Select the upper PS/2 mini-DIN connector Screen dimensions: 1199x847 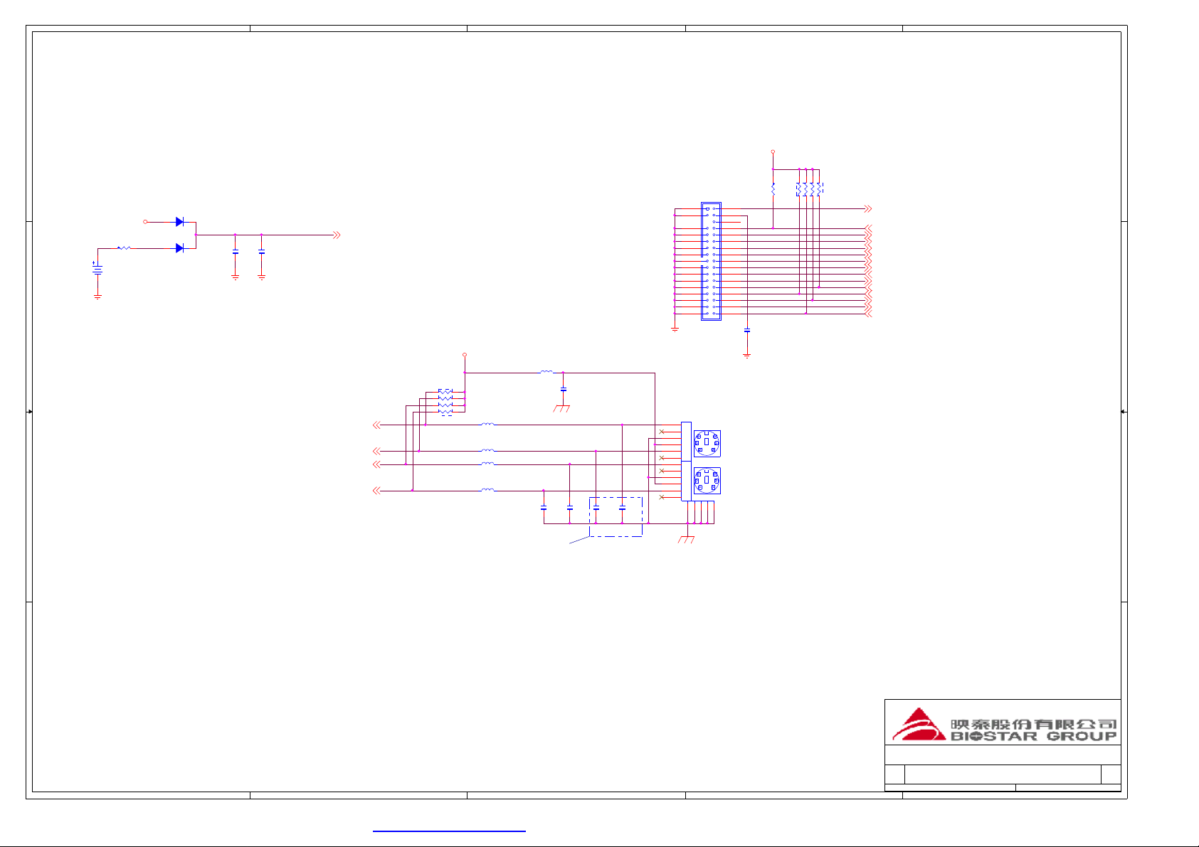click(x=707, y=444)
